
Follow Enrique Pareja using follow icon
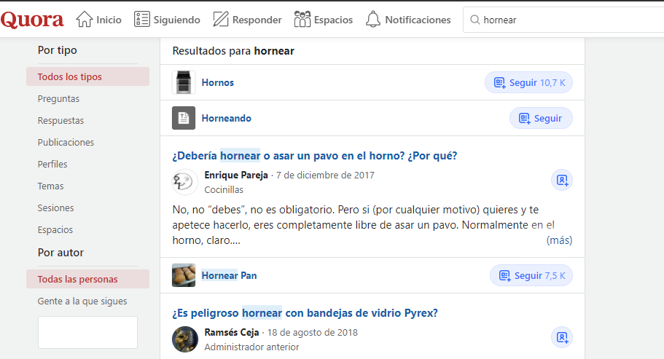[x=561, y=180]
